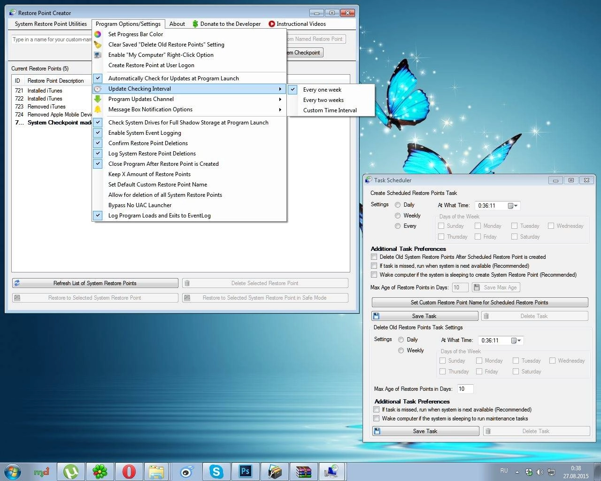Viewport: 601px width, 481px height.
Task: Click the taskbar clock and date
Action: 576,472
